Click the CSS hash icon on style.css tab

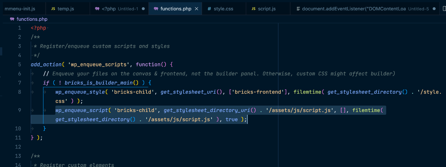(x=209, y=9)
